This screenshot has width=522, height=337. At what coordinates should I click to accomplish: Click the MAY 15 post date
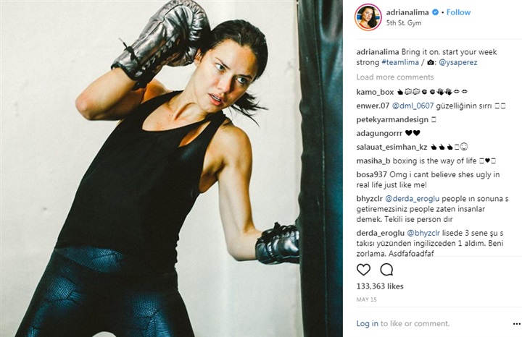pyautogui.click(x=366, y=299)
